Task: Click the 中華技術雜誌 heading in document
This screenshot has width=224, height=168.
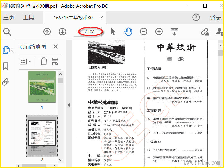Action: pyautogui.click(x=103, y=102)
